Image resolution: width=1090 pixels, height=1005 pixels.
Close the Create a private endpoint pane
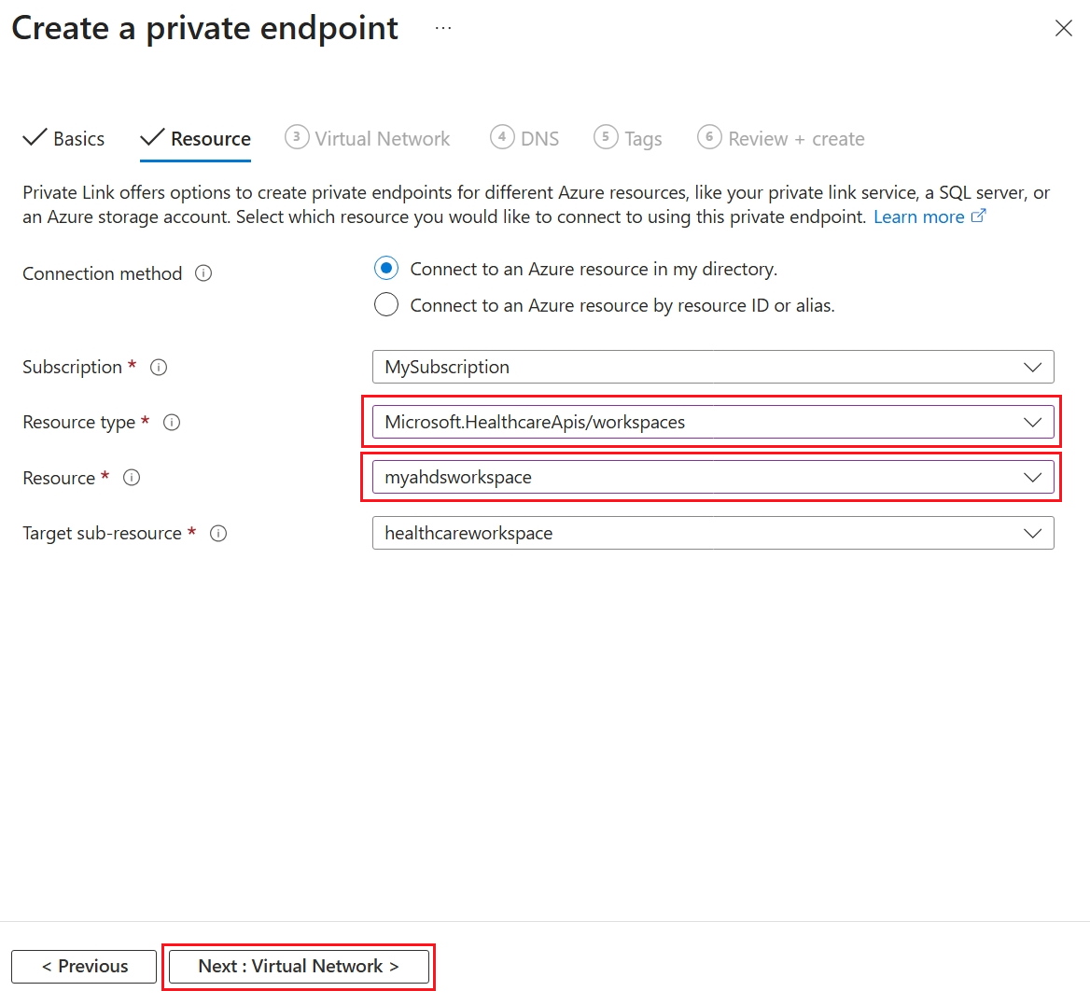pos(1063,29)
